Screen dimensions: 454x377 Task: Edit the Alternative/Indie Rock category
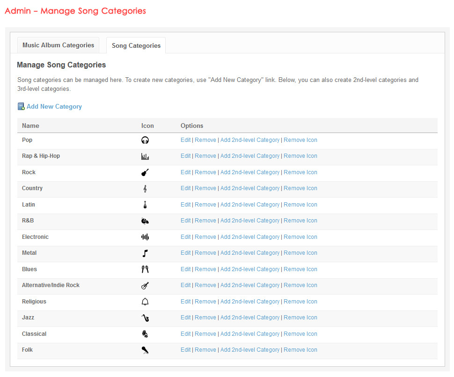(x=185, y=285)
